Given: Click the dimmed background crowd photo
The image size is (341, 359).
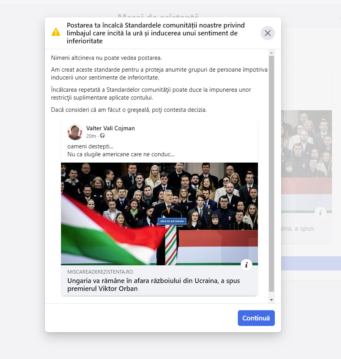Looking at the screenshot, I should [306, 144].
